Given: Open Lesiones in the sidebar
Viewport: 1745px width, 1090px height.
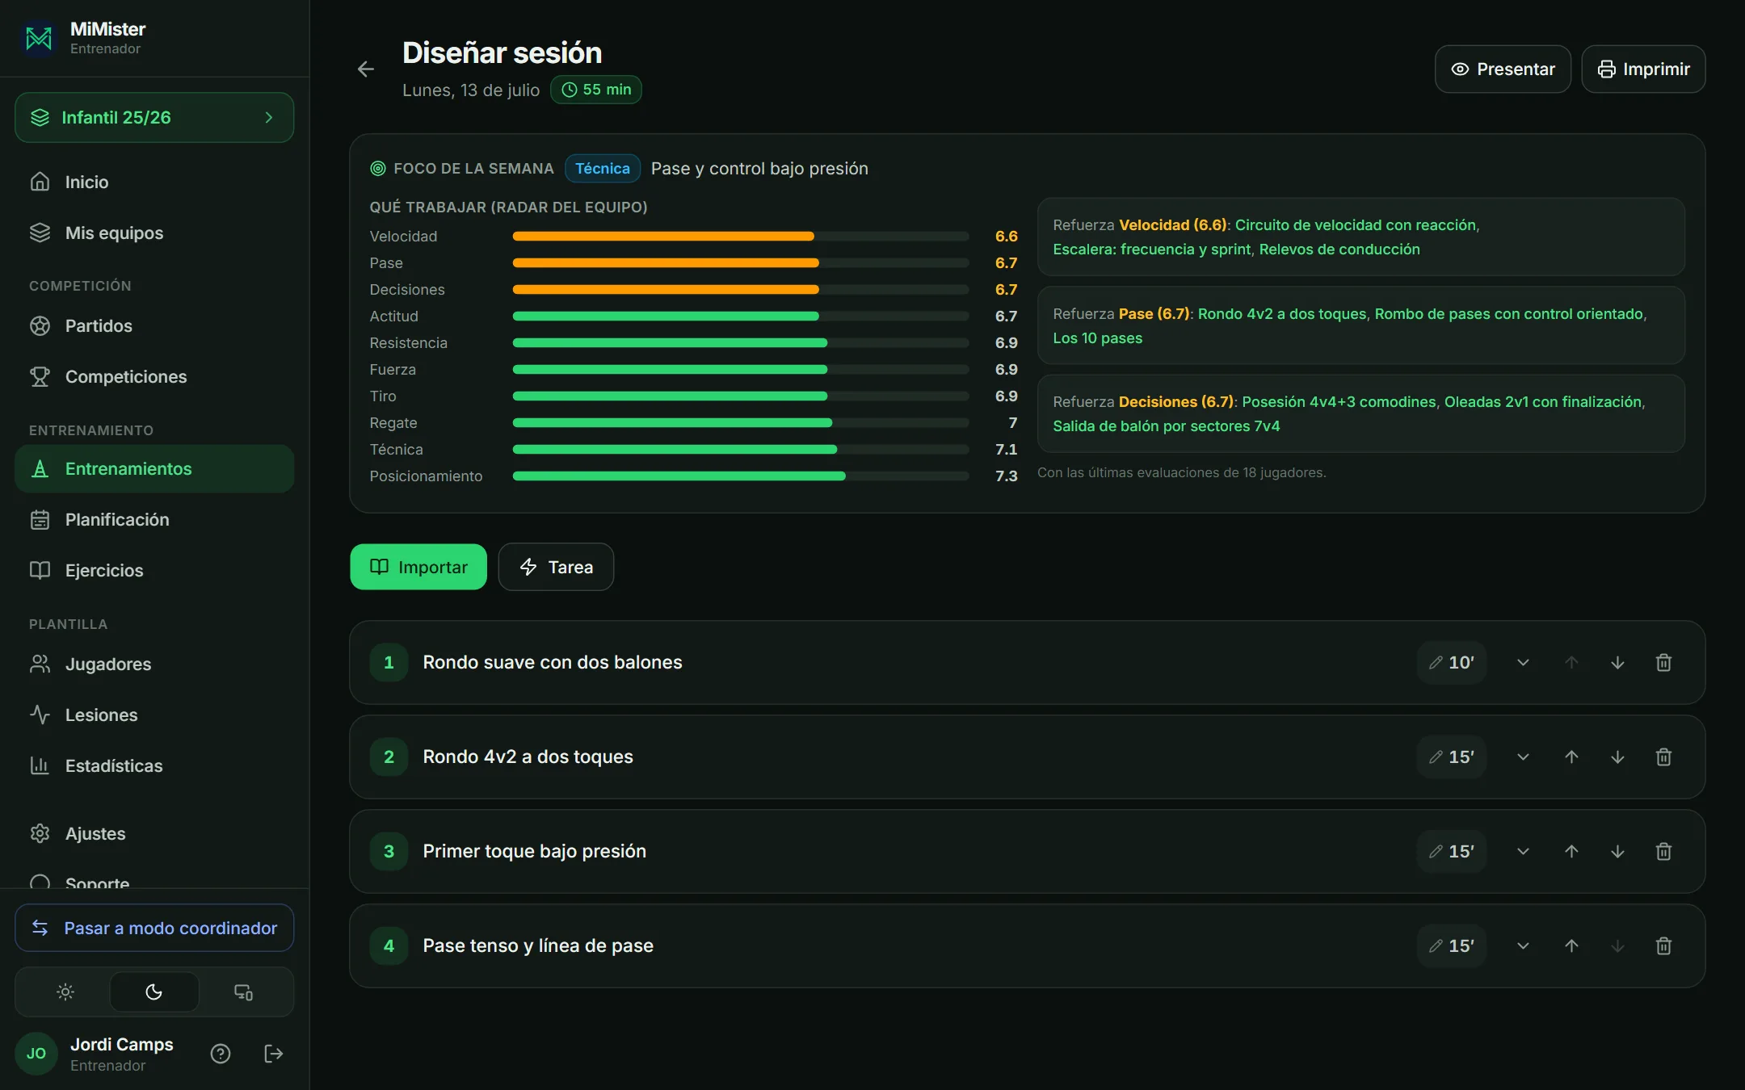Looking at the screenshot, I should click(x=154, y=715).
